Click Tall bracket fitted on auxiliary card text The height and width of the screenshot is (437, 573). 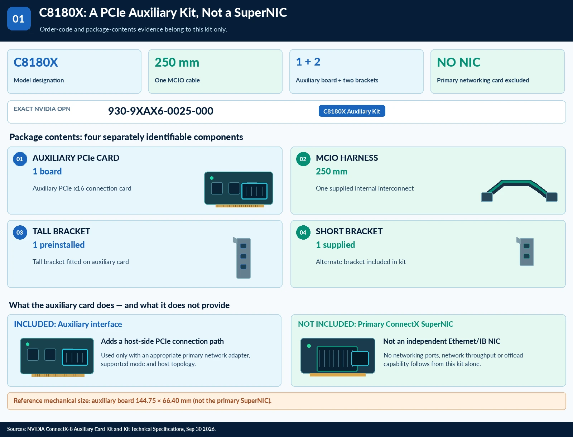[x=81, y=262]
